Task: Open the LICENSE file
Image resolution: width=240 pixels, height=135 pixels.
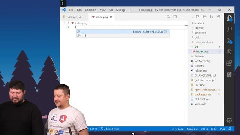Action: pyautogui.click(x=200, y=85)
